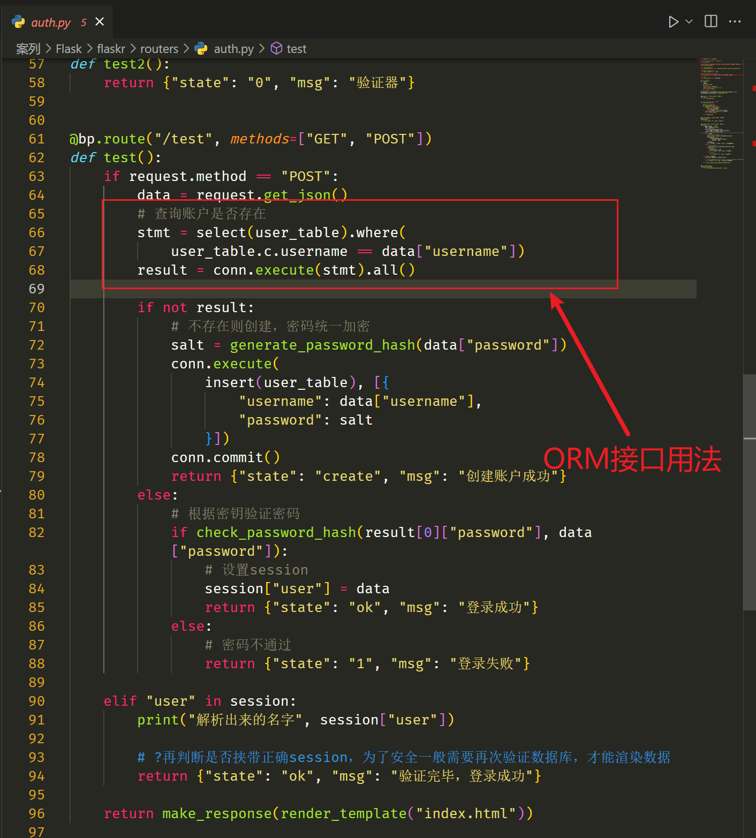Click 'generate_password_hash' function call
Viewport: 756px width, 838px height.
pos(322,345)
